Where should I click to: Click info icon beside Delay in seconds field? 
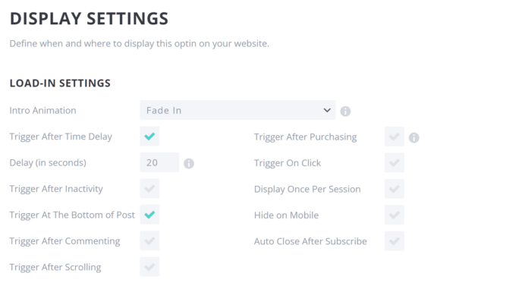[189, 163]
